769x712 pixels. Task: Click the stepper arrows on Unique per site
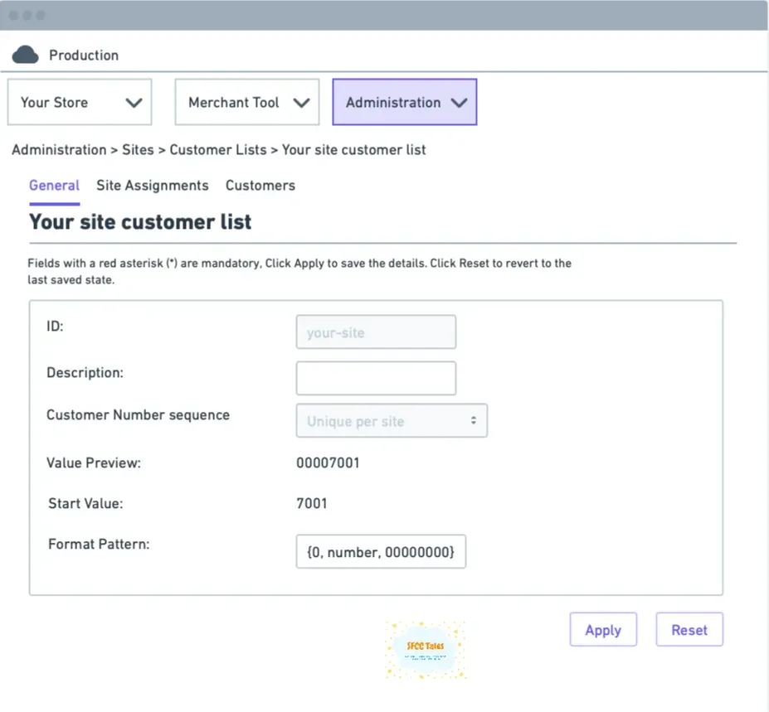click(475, 420)
